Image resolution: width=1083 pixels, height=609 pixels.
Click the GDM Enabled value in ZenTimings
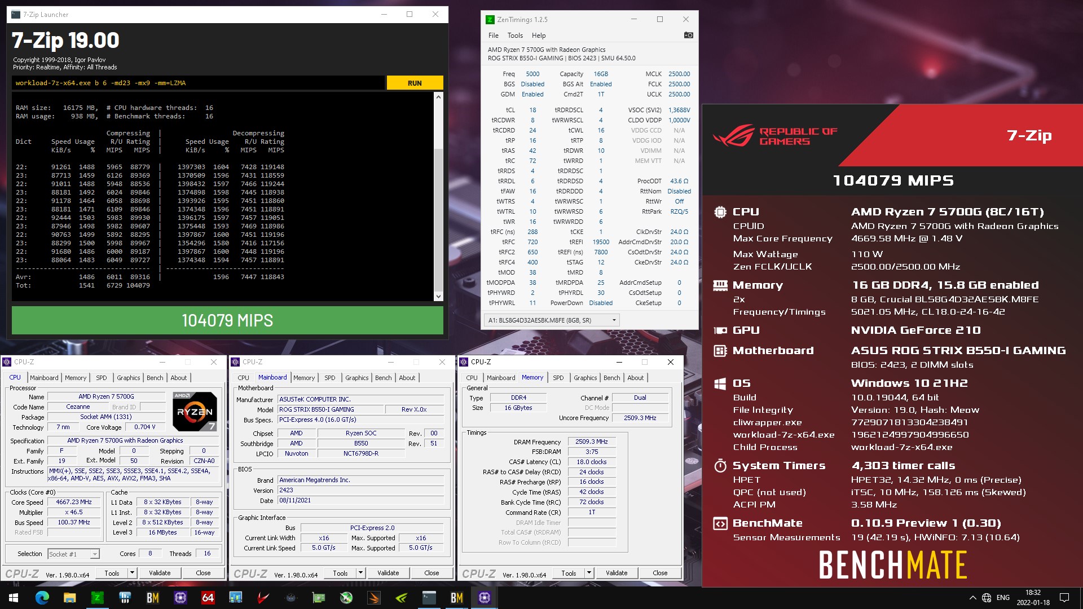532,94
